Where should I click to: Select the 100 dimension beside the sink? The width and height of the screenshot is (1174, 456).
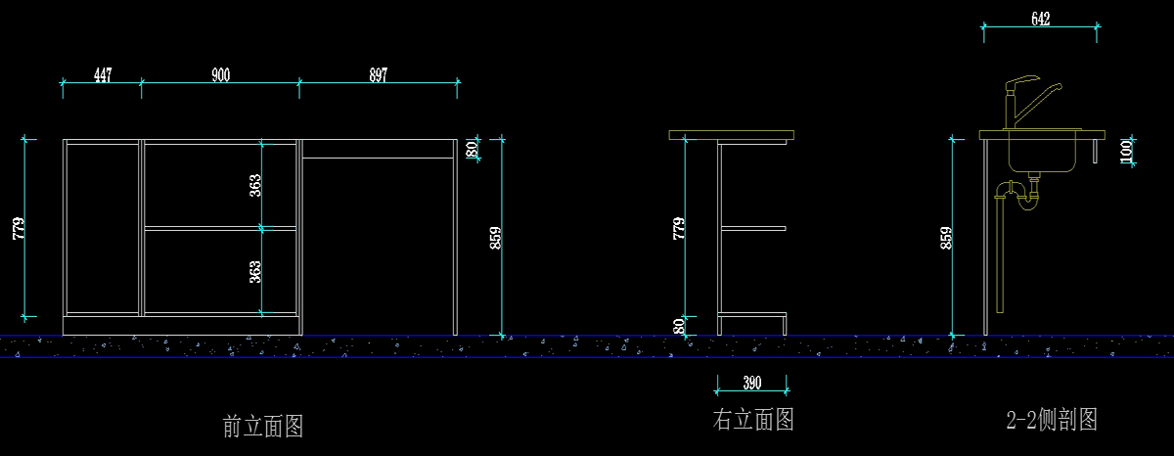1126,151
